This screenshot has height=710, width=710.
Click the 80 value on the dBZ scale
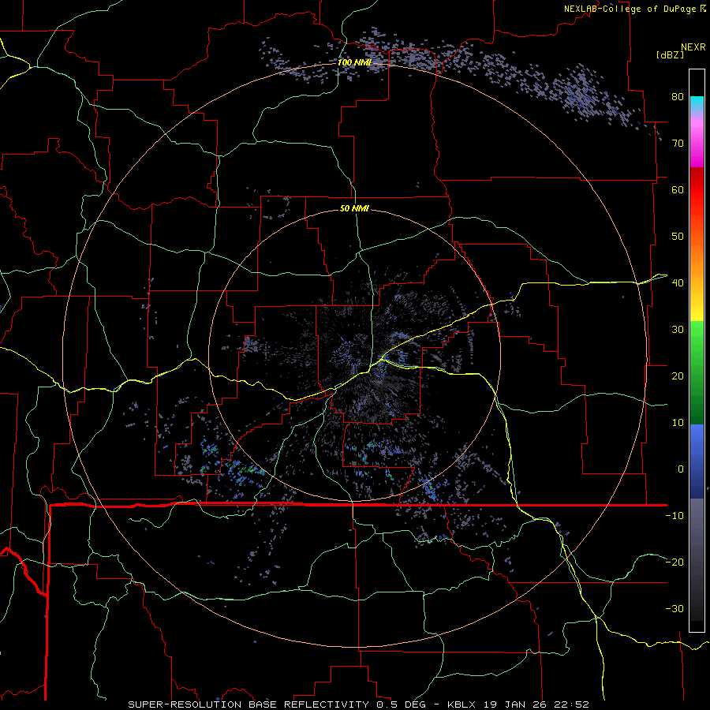tap(678, 96)
